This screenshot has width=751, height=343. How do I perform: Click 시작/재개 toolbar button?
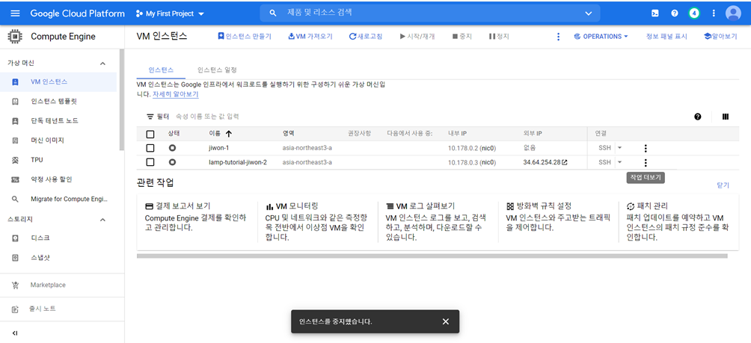(417, 37)
